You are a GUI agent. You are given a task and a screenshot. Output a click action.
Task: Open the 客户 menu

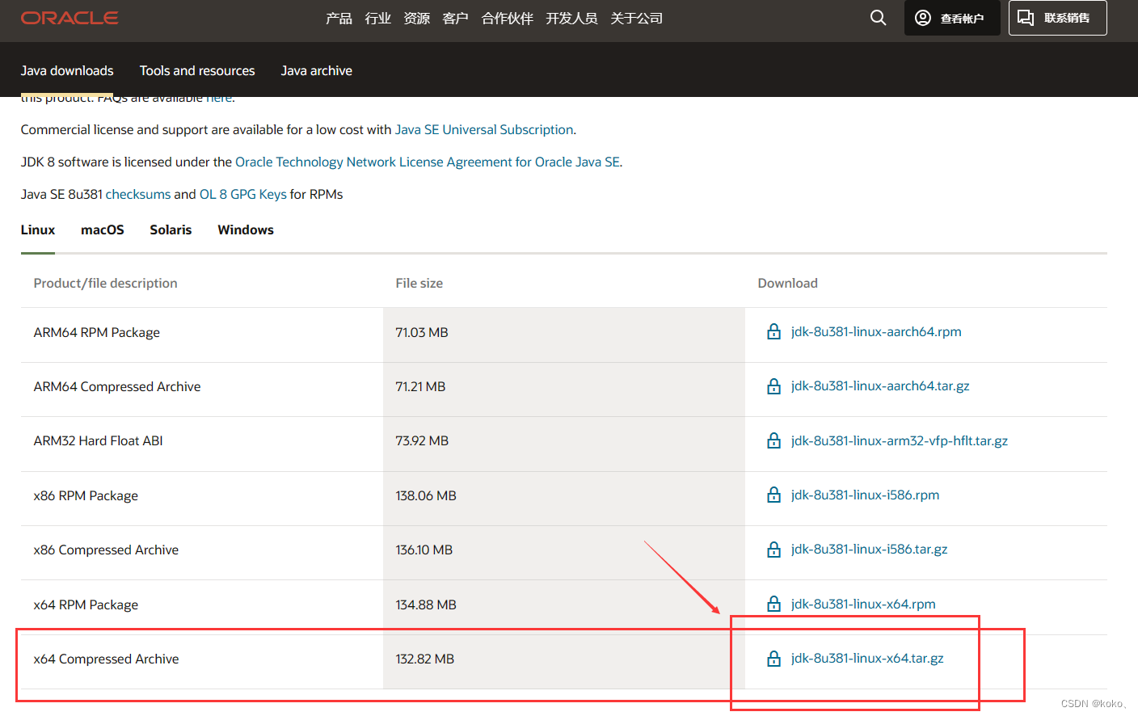click(455, 18)
